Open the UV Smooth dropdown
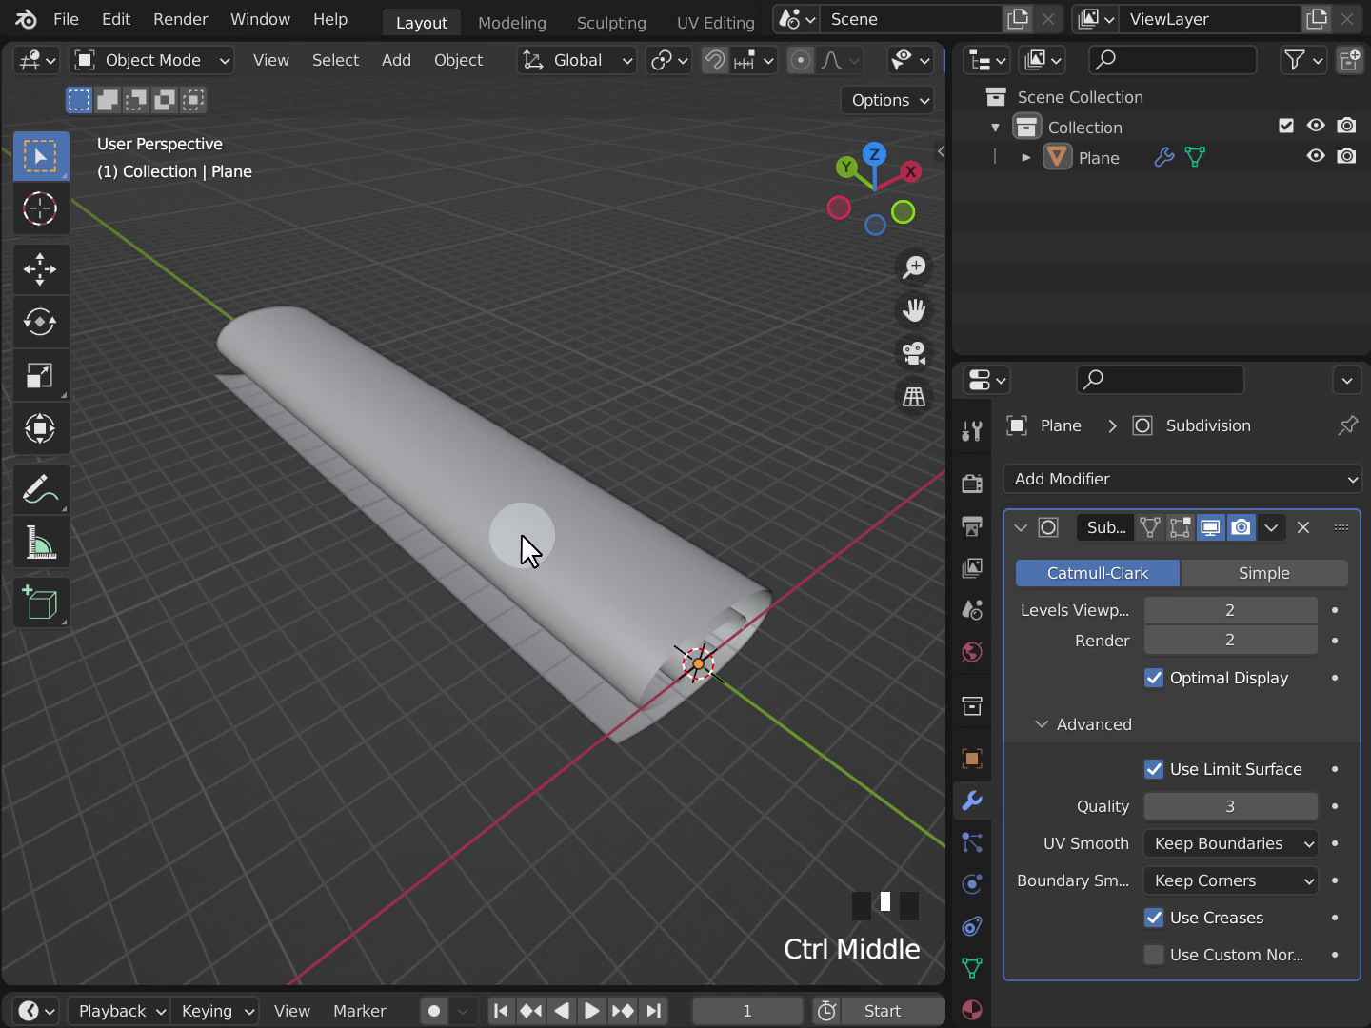 [x=1231, y=843]
